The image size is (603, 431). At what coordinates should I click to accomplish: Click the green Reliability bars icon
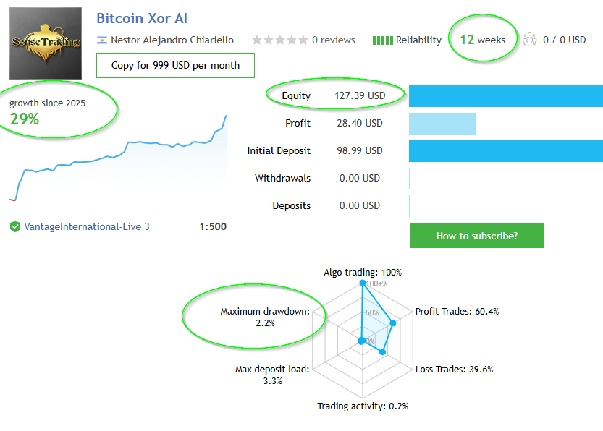point(382,40)
